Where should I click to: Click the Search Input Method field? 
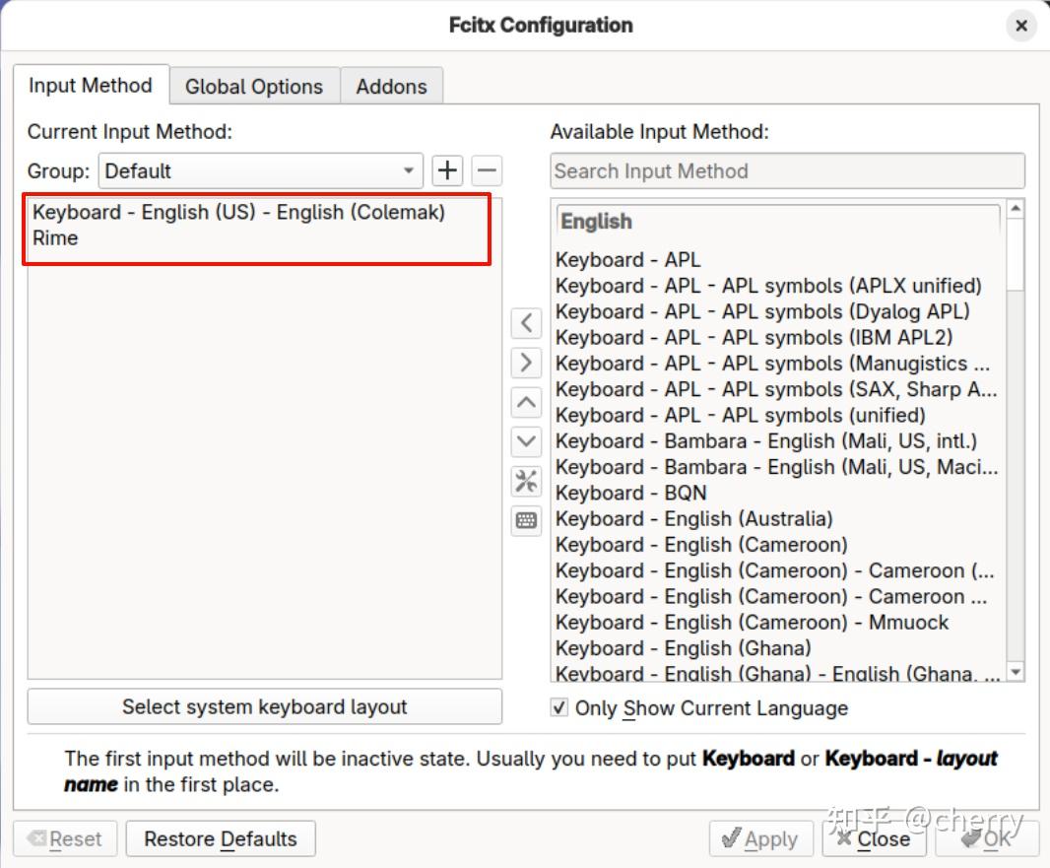coord(786,170)
